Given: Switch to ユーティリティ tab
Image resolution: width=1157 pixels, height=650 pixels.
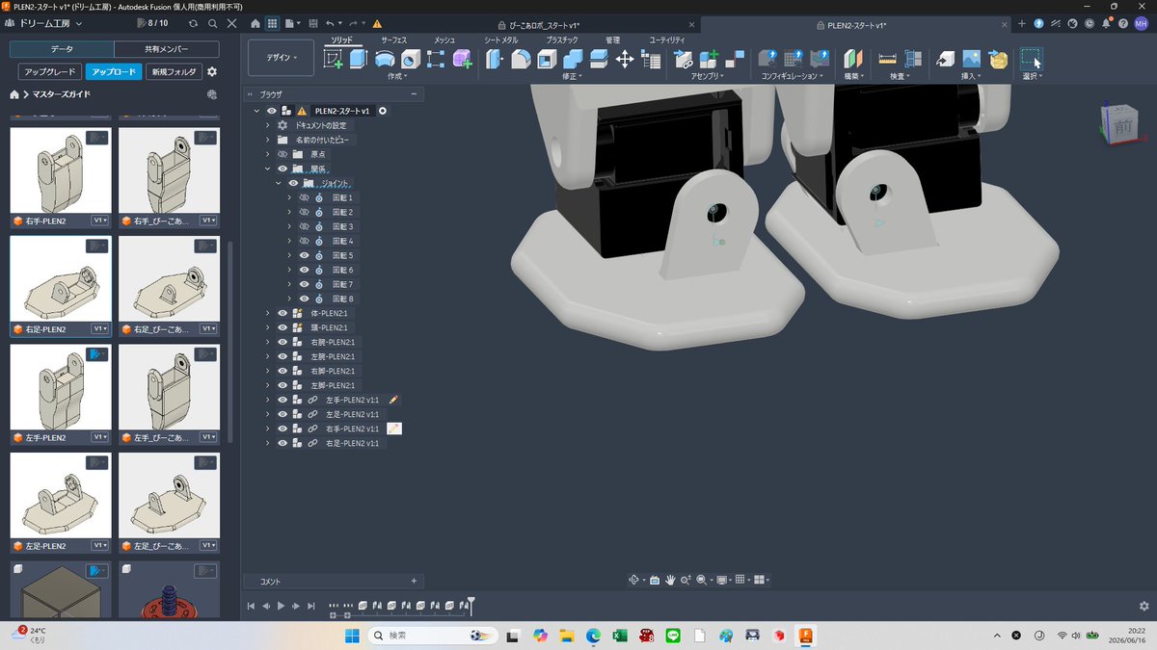Looking at the screenshot, I should click(667, 39).
